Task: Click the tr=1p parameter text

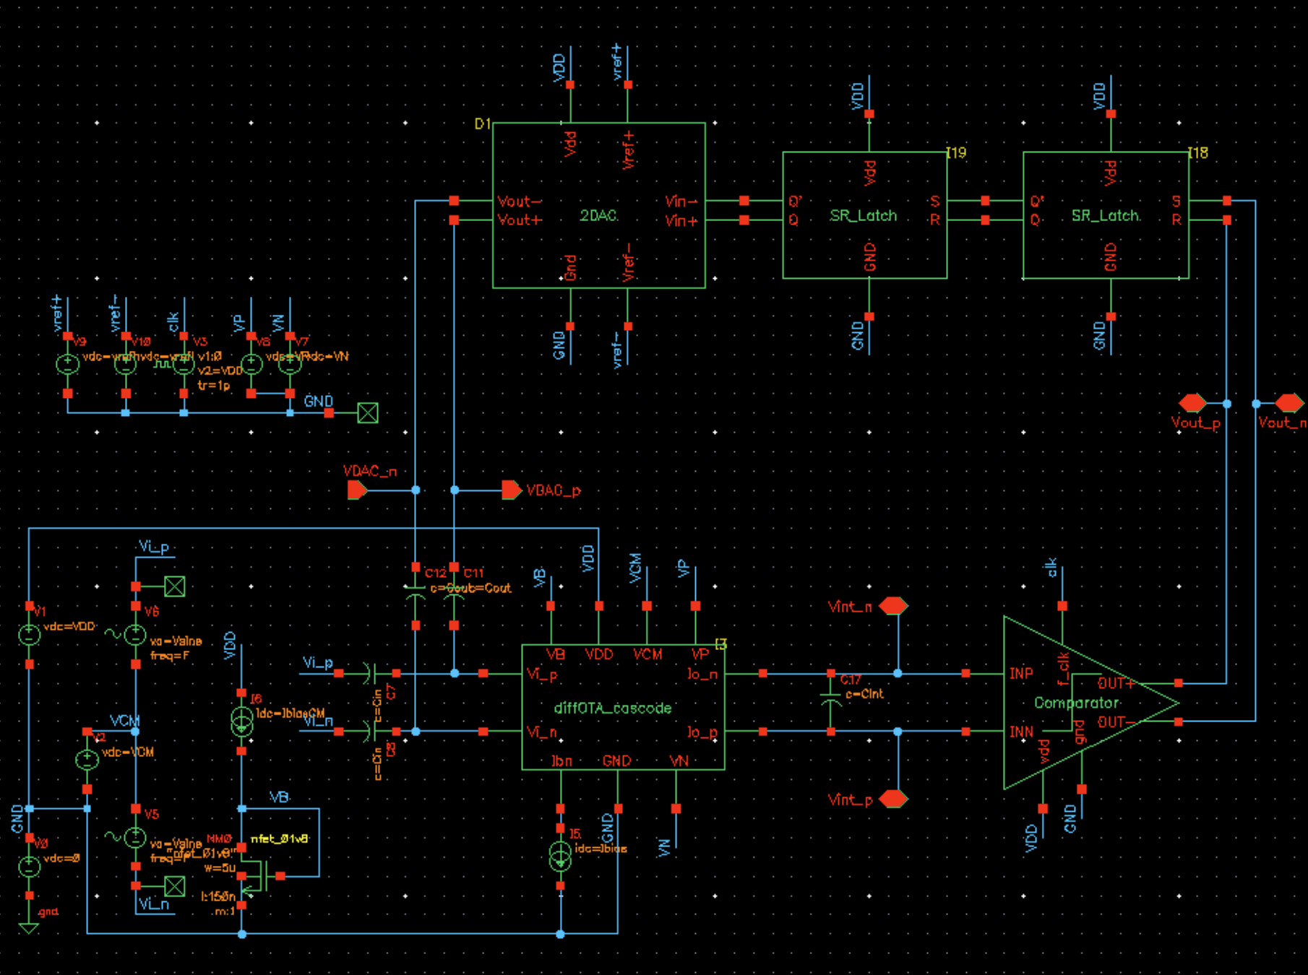Action: coord(213,385)
